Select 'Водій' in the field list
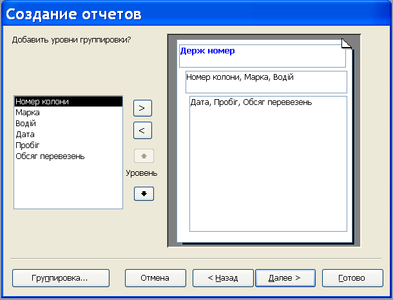This screenshot has height=300, width=393. [x=68, y=124]
